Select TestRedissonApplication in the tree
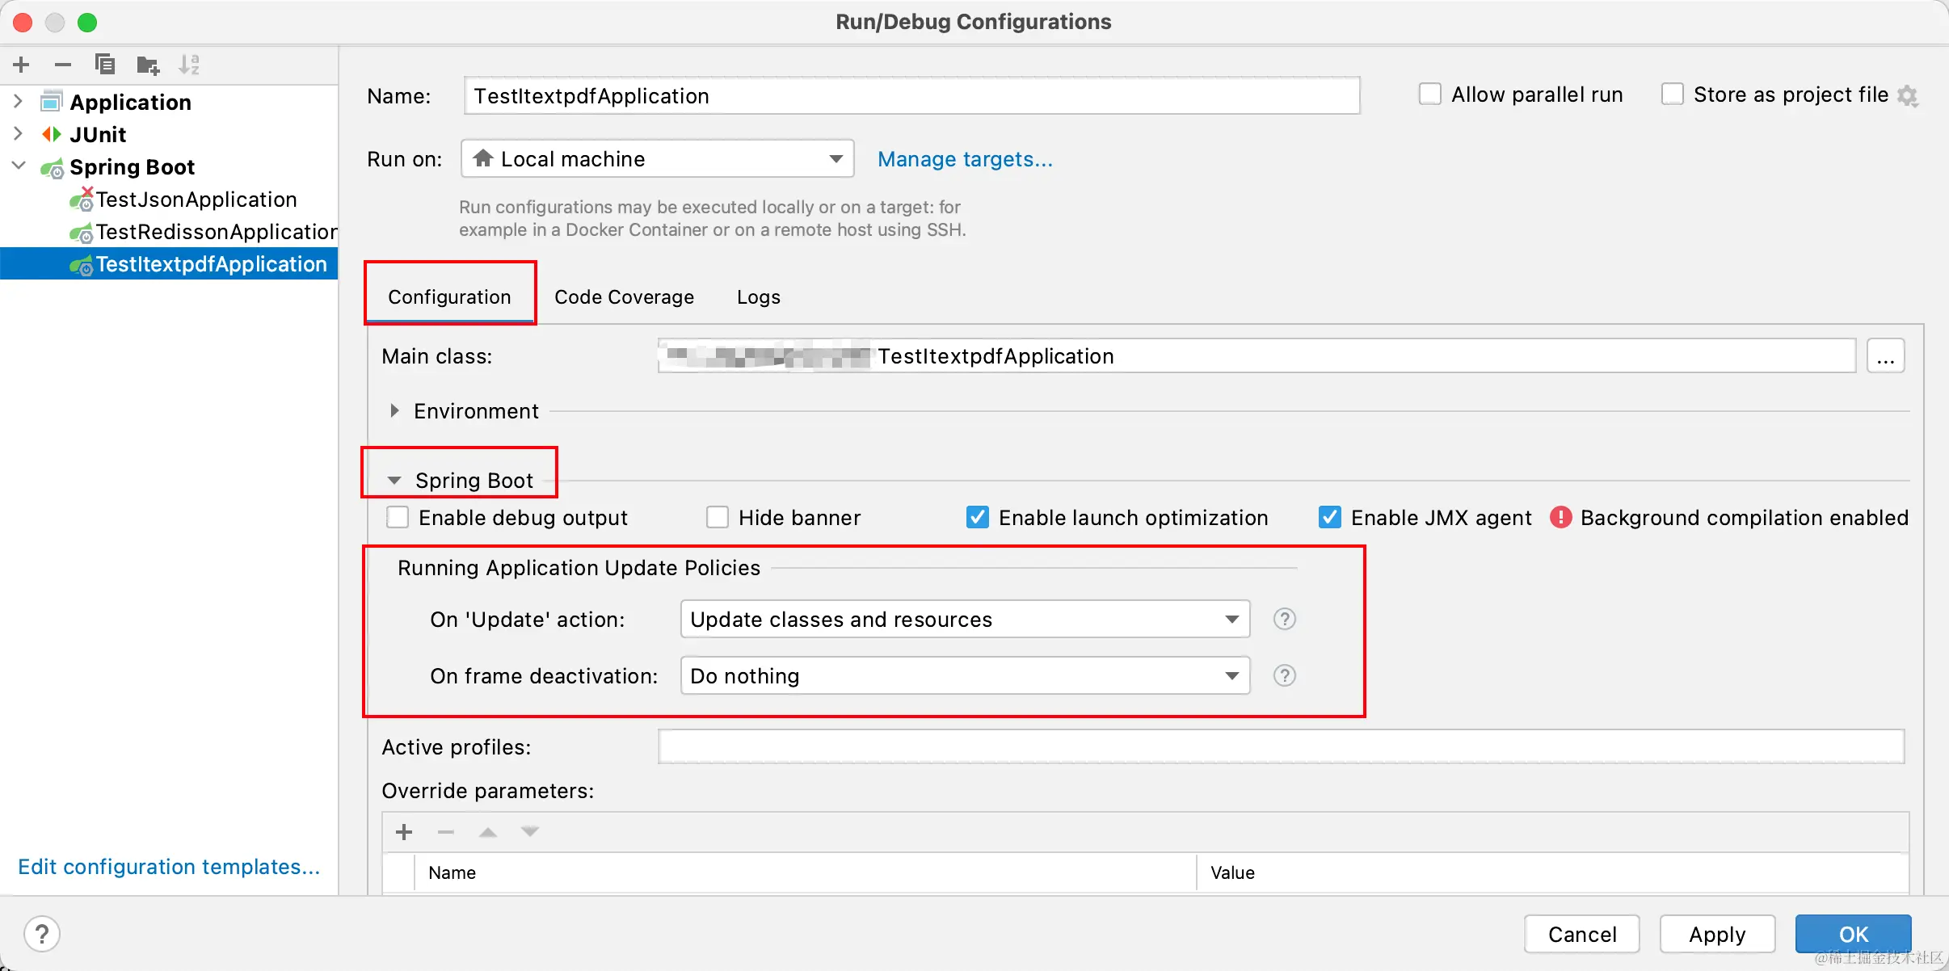Screen dimensions: 1949x971 click(x=217, y=232)
